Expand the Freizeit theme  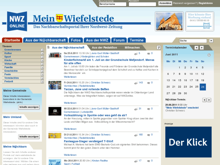click(x=42, y=81)
